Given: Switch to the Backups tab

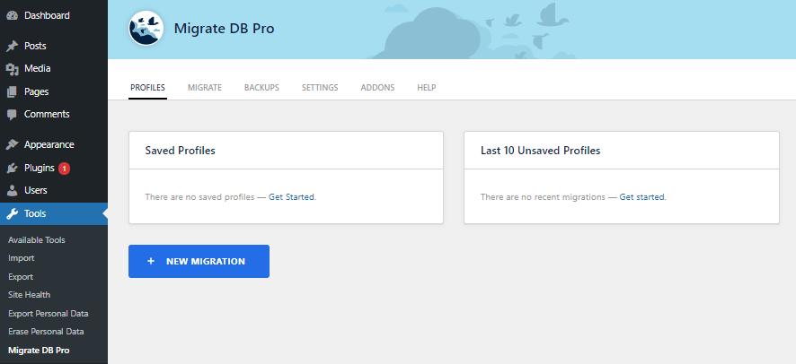Looking at the screenshot, I should pyautogui.click(x=261, y=88).
